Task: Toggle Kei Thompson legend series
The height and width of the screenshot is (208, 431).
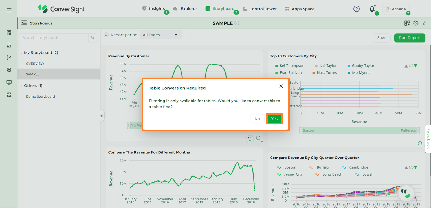Action: (290, 66)
